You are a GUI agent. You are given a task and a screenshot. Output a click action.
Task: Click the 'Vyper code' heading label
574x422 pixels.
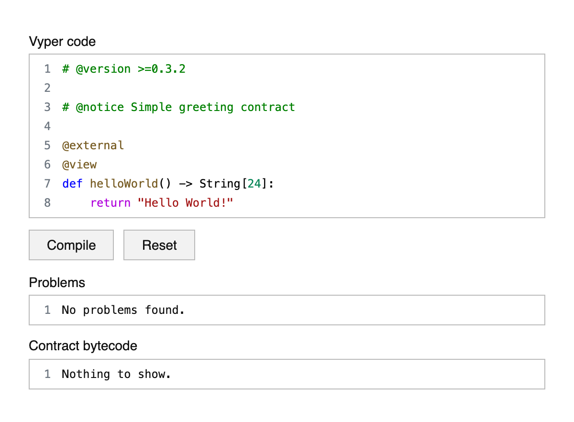point(62,42)
